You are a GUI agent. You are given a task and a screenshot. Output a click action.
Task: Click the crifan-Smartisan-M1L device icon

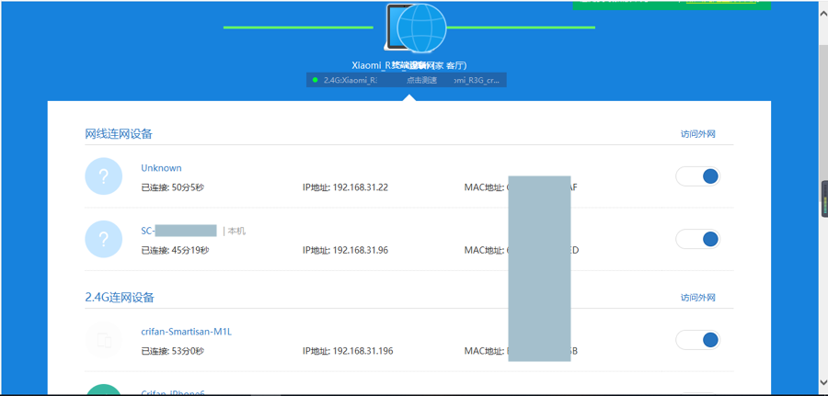click(103, 340)
